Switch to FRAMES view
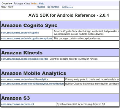 (x=41, y=7)
